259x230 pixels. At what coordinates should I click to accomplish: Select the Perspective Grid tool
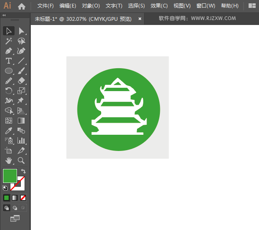pyautogui.click(x=21, y=111)
